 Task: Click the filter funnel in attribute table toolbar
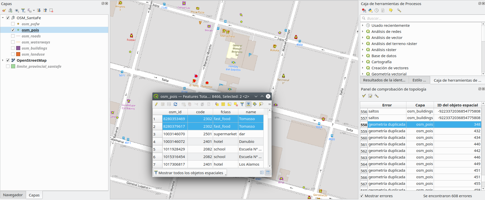pyautogui.click(x=242, y=104)
